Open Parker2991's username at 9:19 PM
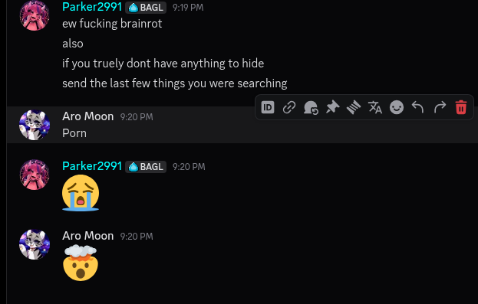The height and width of the screenshot is (304, 478). click(x=92, y=7)
